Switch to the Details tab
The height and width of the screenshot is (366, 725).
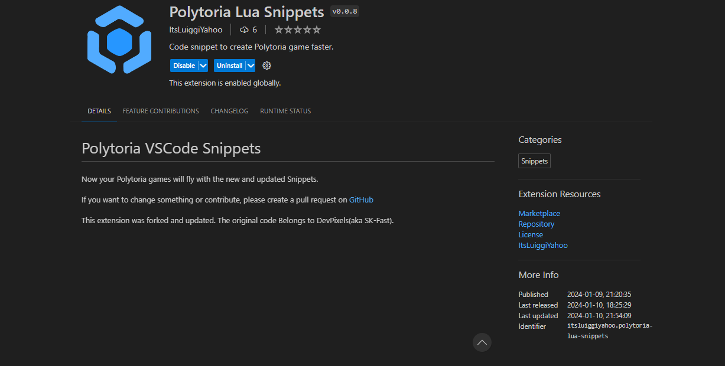(x=99, y=111)
